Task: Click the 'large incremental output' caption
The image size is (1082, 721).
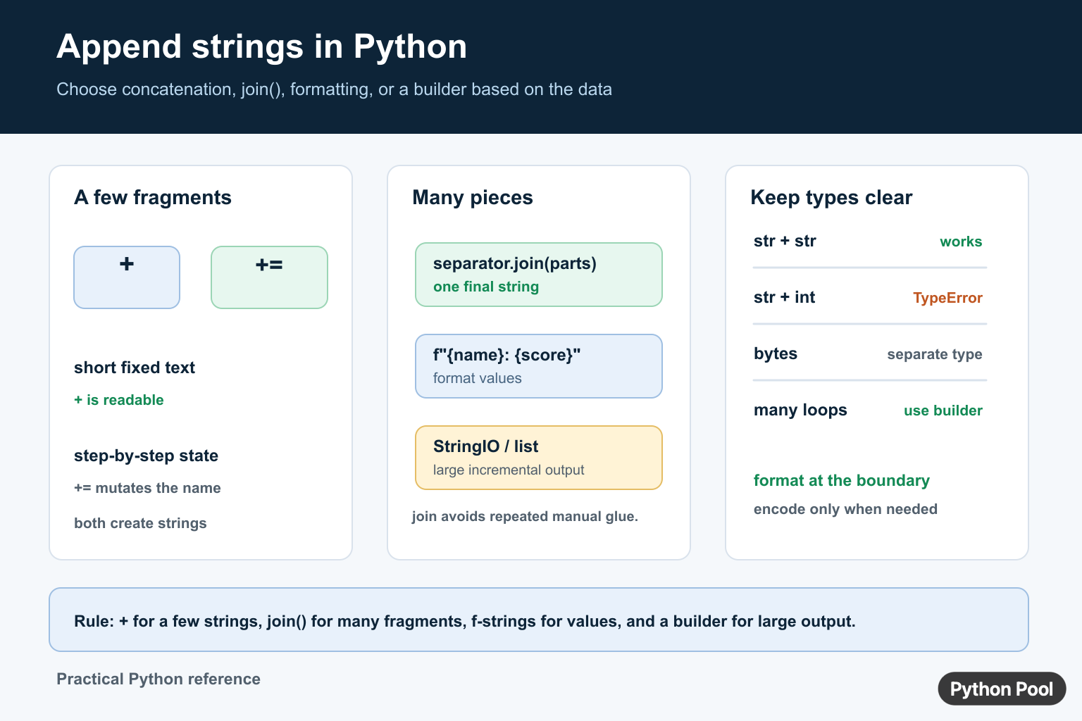Action: coord(509,470)
